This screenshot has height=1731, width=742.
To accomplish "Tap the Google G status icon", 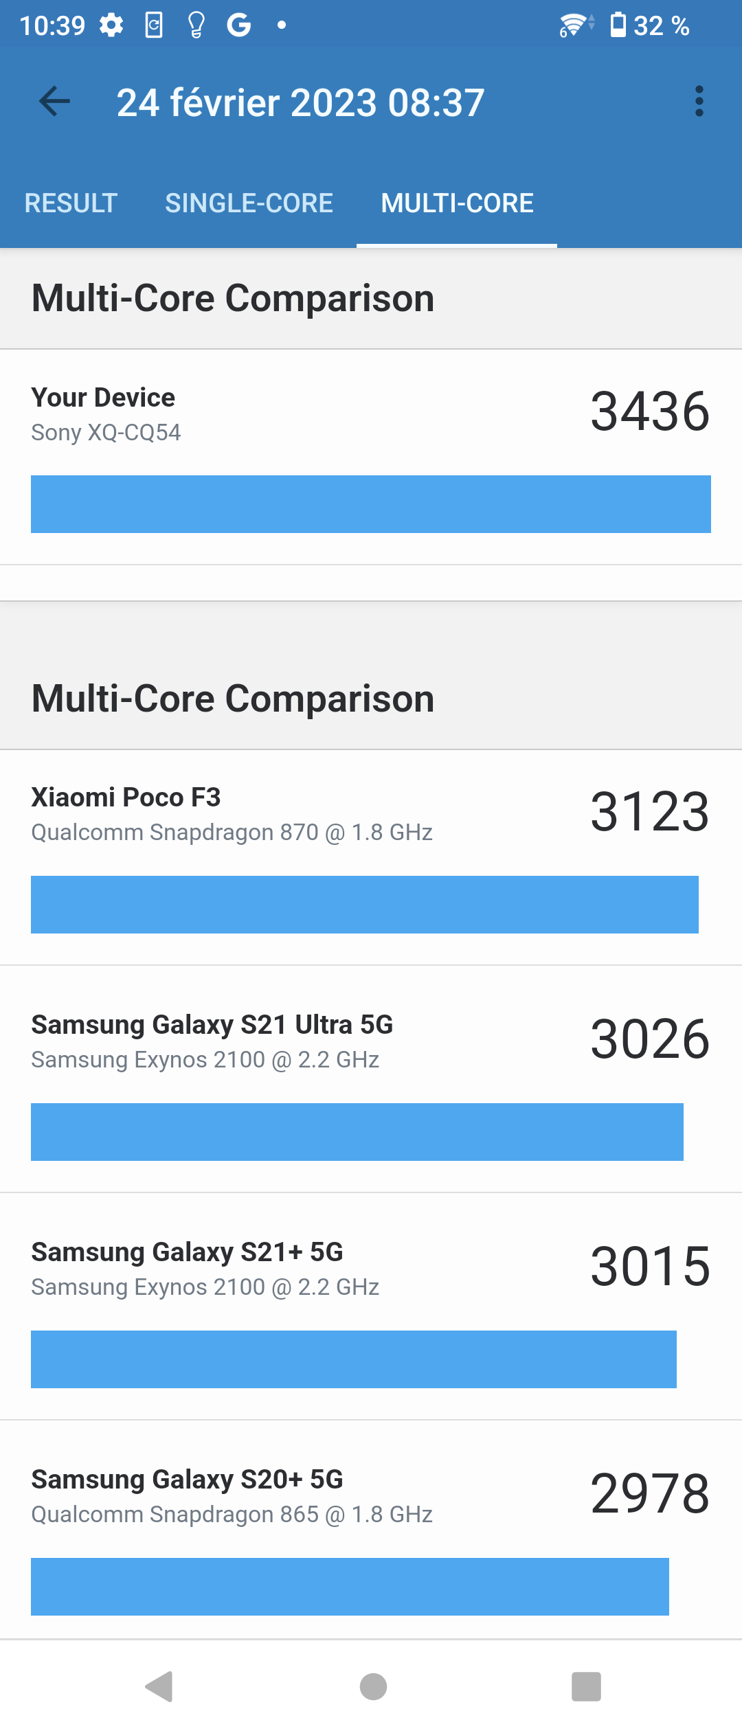I will point(239,25).
